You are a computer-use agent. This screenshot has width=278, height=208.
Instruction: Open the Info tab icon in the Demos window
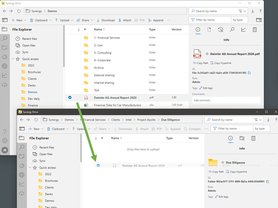198,30
